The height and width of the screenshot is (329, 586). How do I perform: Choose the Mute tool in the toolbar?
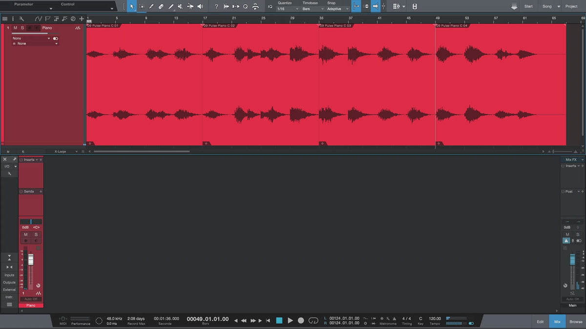[x=180, y=6]
